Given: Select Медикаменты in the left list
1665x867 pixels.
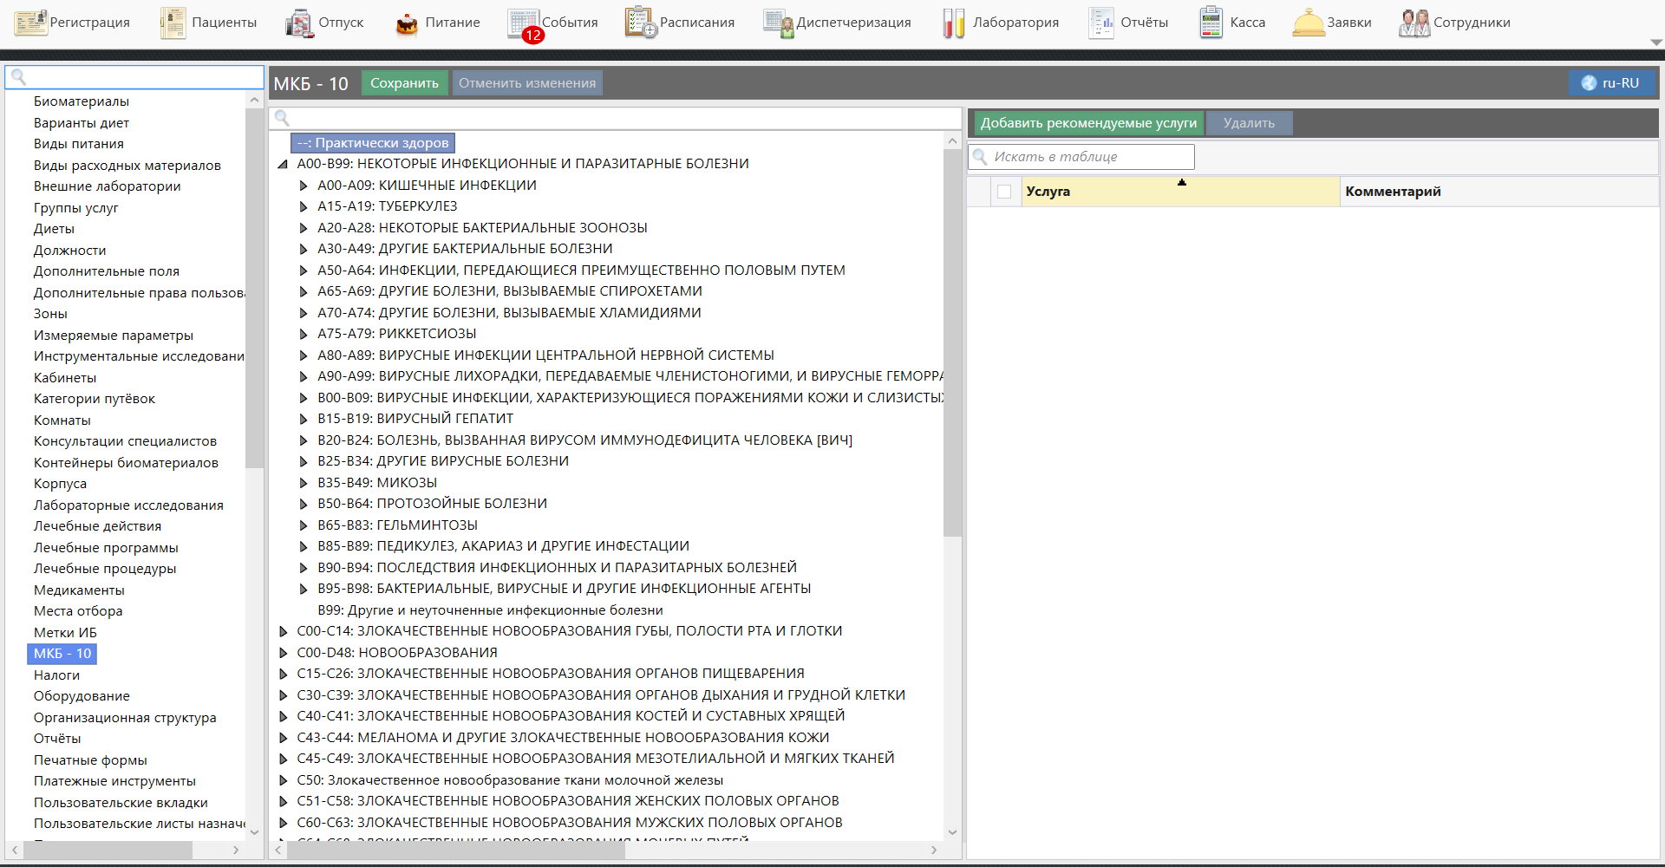Looking at the screenshot, I should 79,590.
